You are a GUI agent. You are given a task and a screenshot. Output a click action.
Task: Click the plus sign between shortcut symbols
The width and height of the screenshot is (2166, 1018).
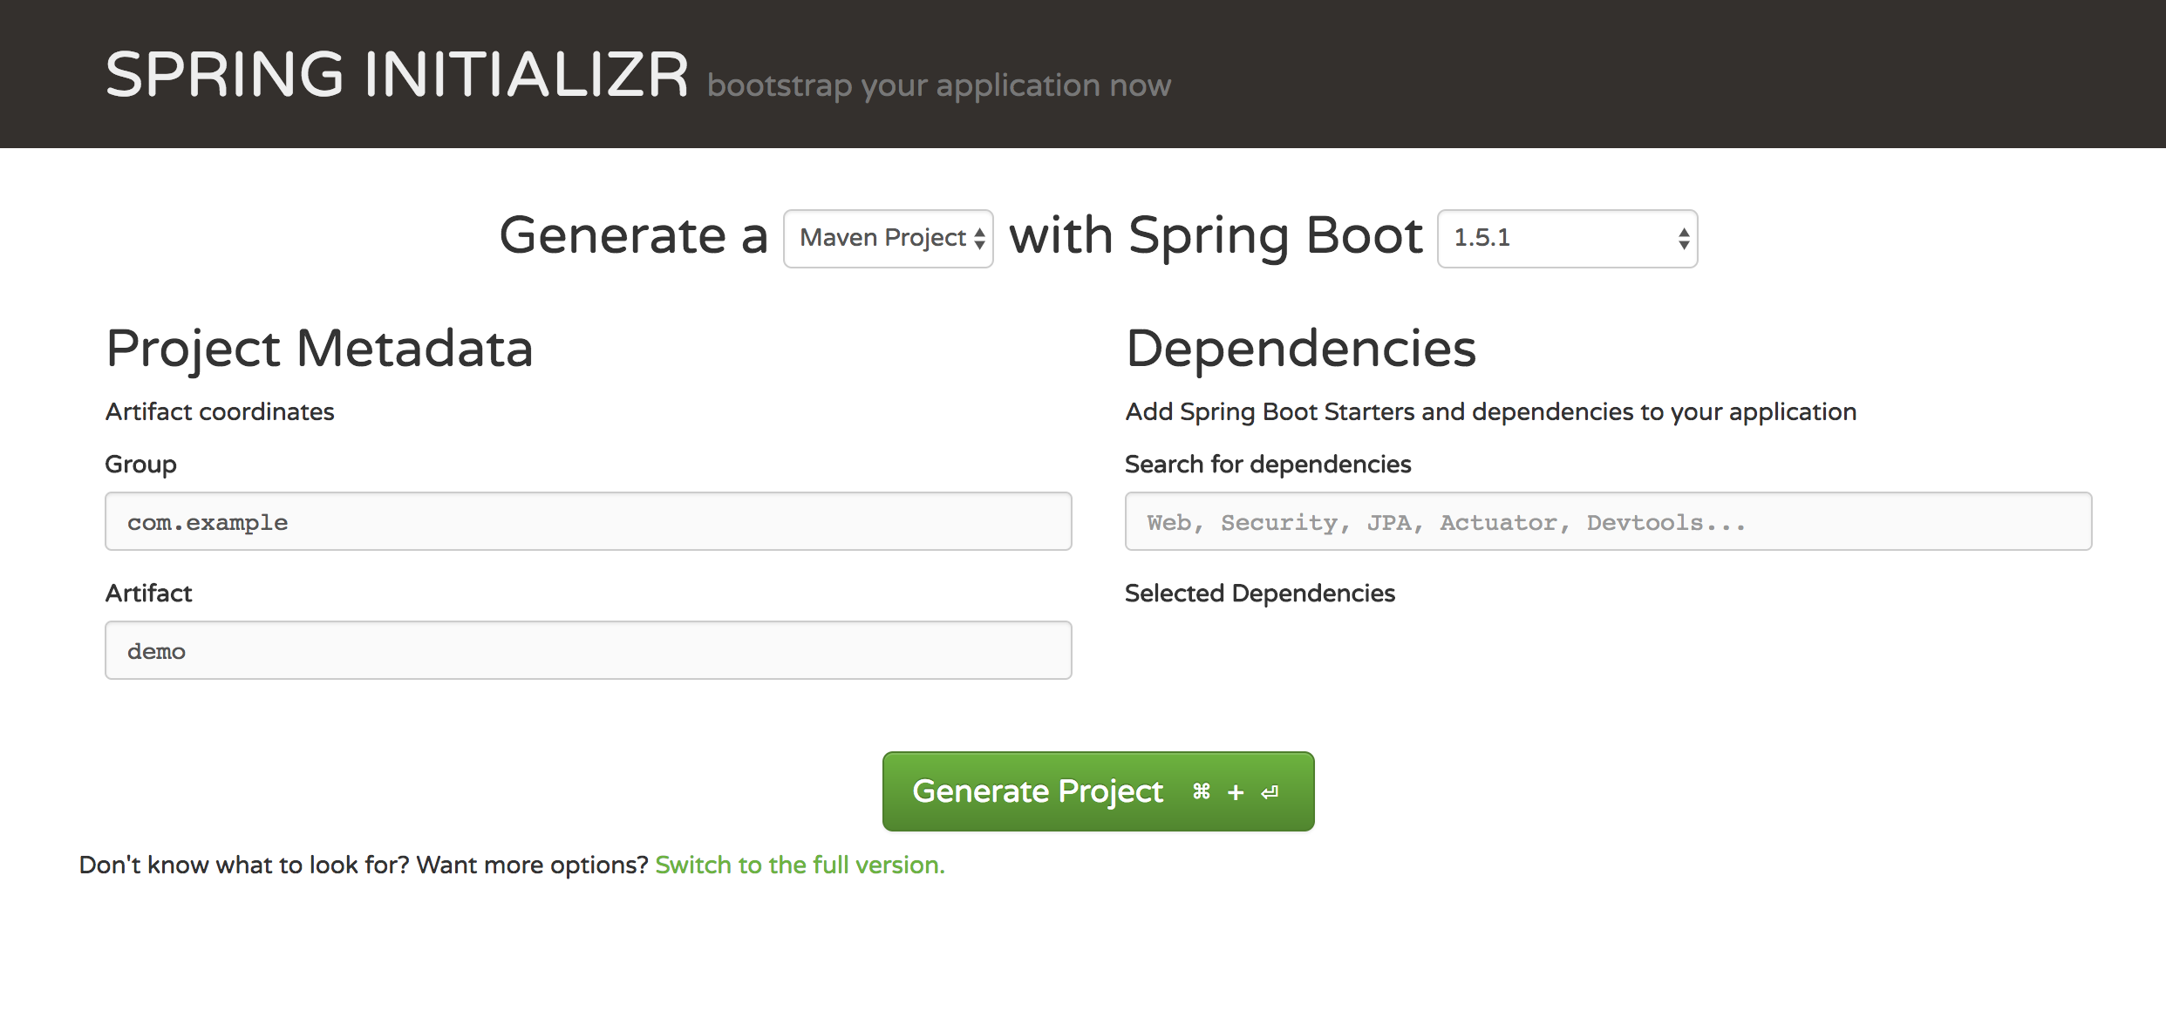point(1235,792)
